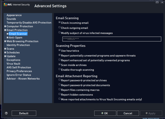Collapse the Email Protection tree node
This screenshot has width=165, height=119.
5,30
